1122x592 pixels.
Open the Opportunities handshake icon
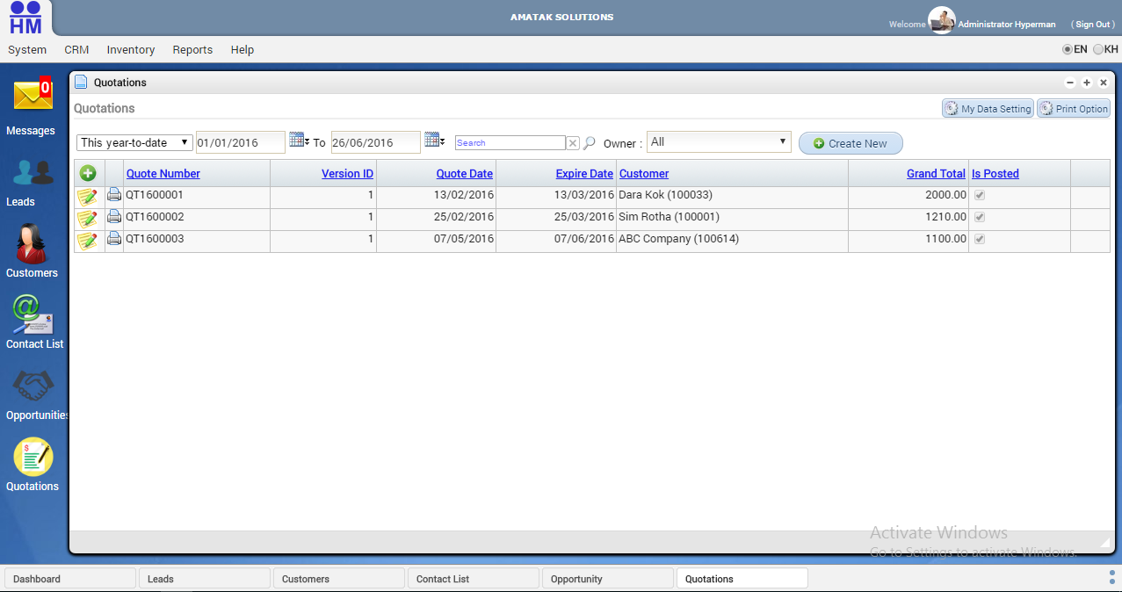pos(33,386)
